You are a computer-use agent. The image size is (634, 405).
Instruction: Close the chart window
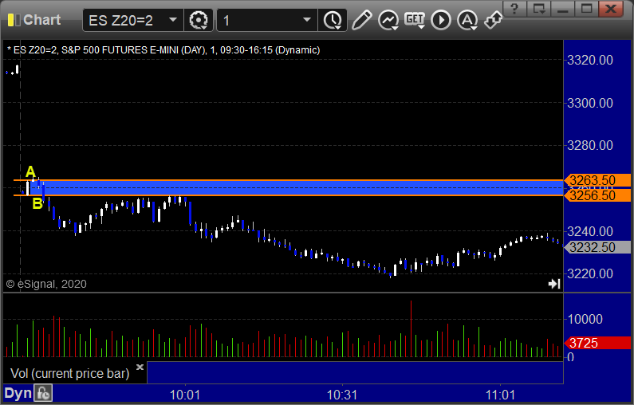point(611,9)
